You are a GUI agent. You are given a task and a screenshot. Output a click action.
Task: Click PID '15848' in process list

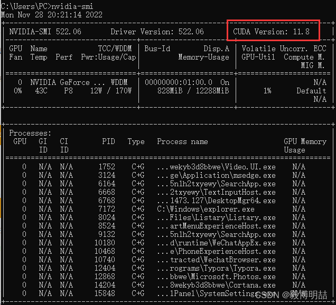(x=105, y=293)
